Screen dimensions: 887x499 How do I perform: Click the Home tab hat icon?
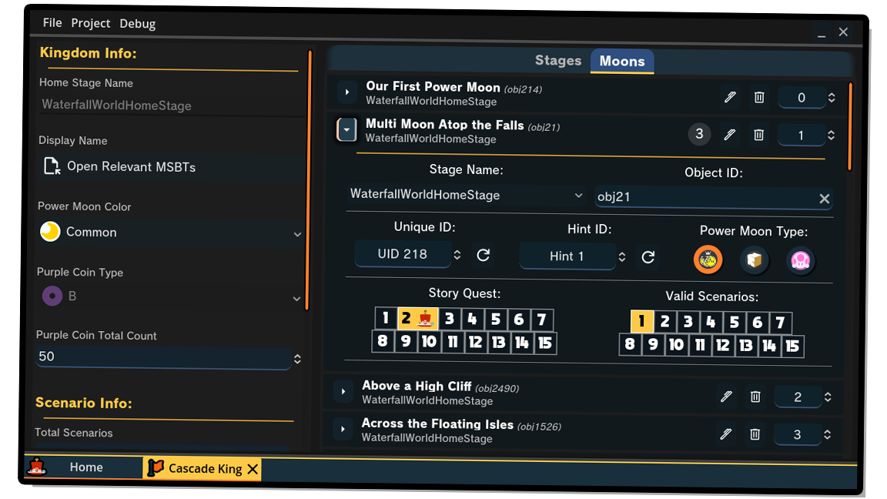pyautogui.click(x=37, y=466)
